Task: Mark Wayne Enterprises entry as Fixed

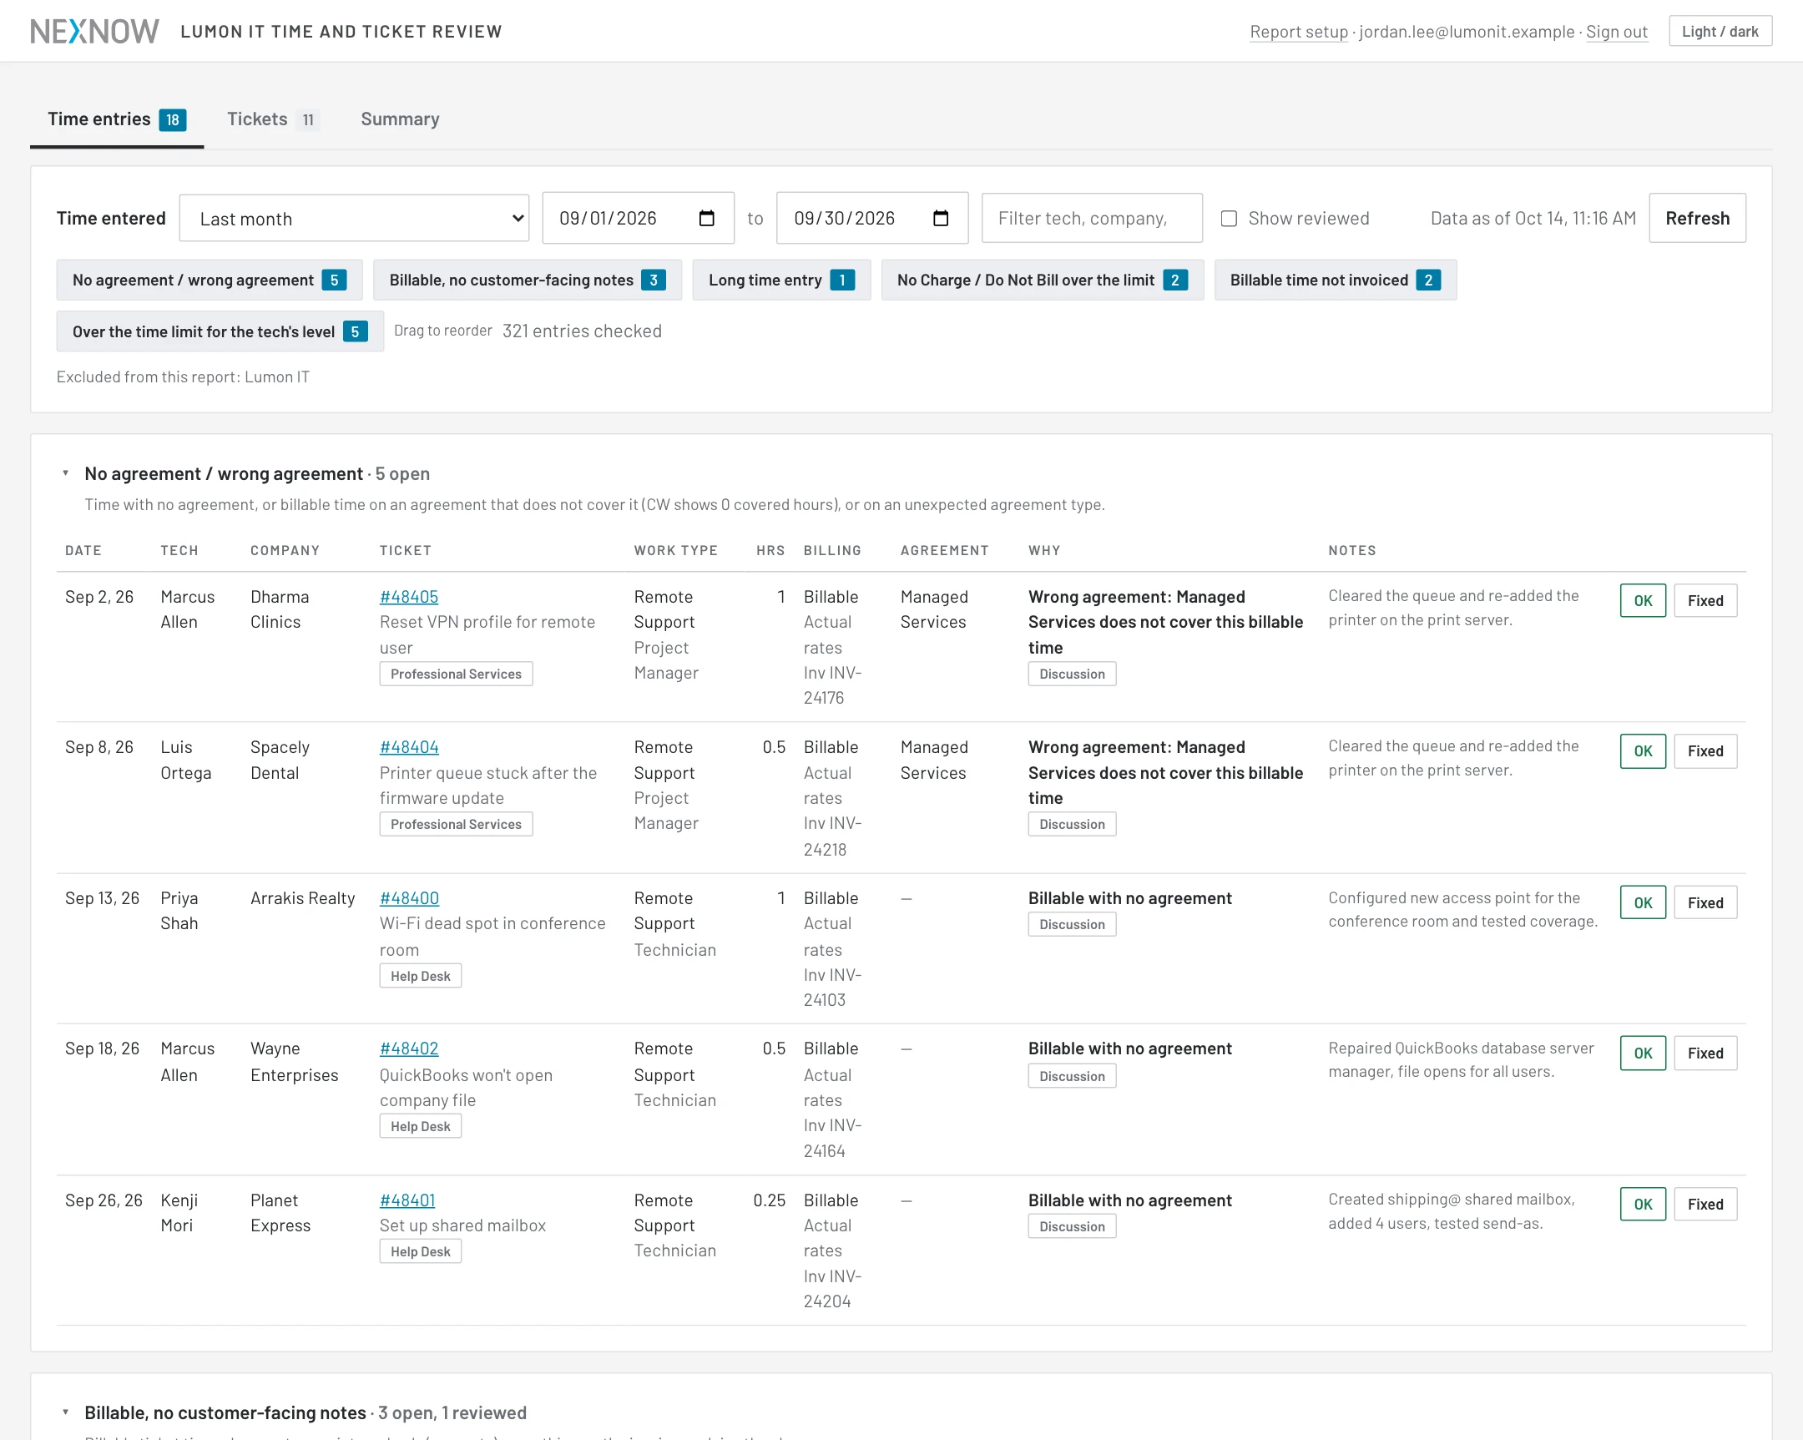Action: coord(1705,1053)
